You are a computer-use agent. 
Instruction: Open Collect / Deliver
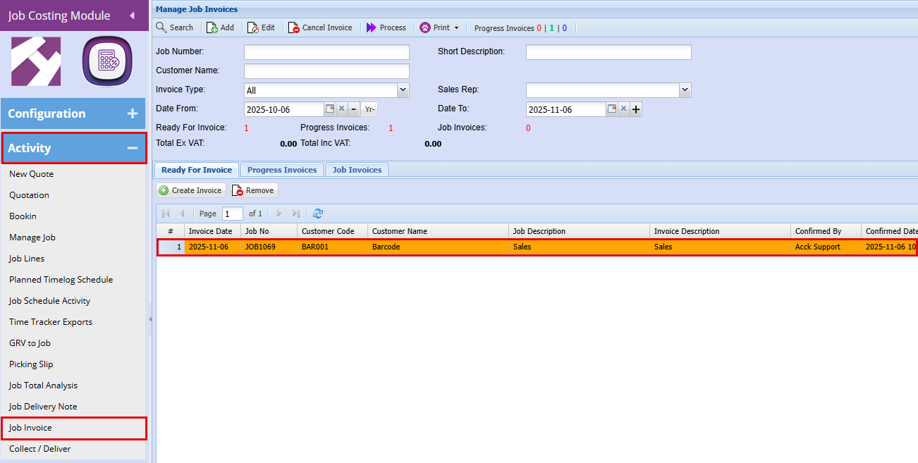[x=40, y=449]
